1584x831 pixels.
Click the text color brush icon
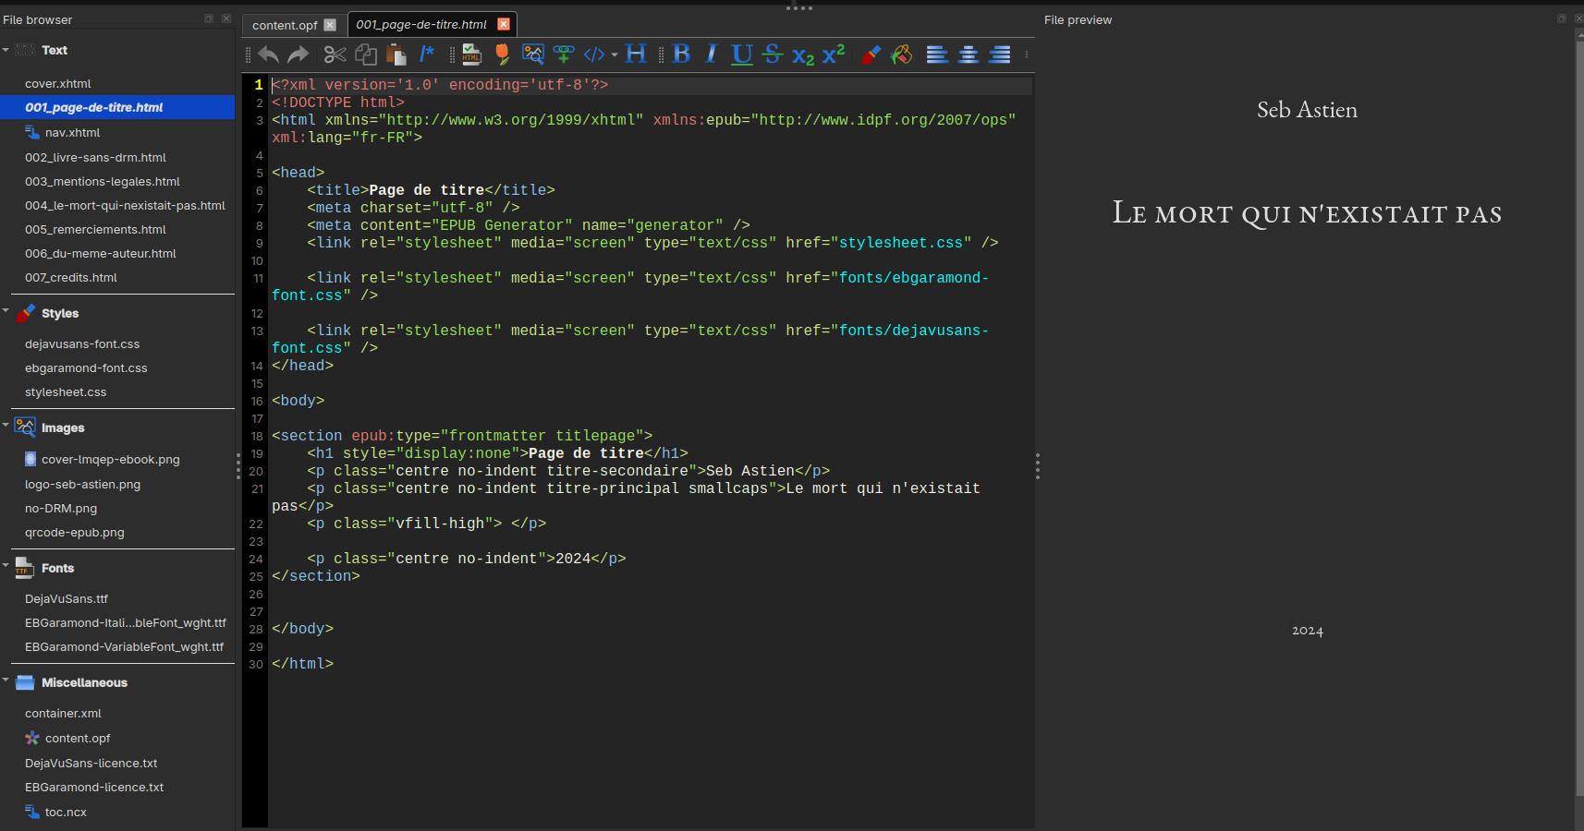pyautogui.click(x=870, y=54)
